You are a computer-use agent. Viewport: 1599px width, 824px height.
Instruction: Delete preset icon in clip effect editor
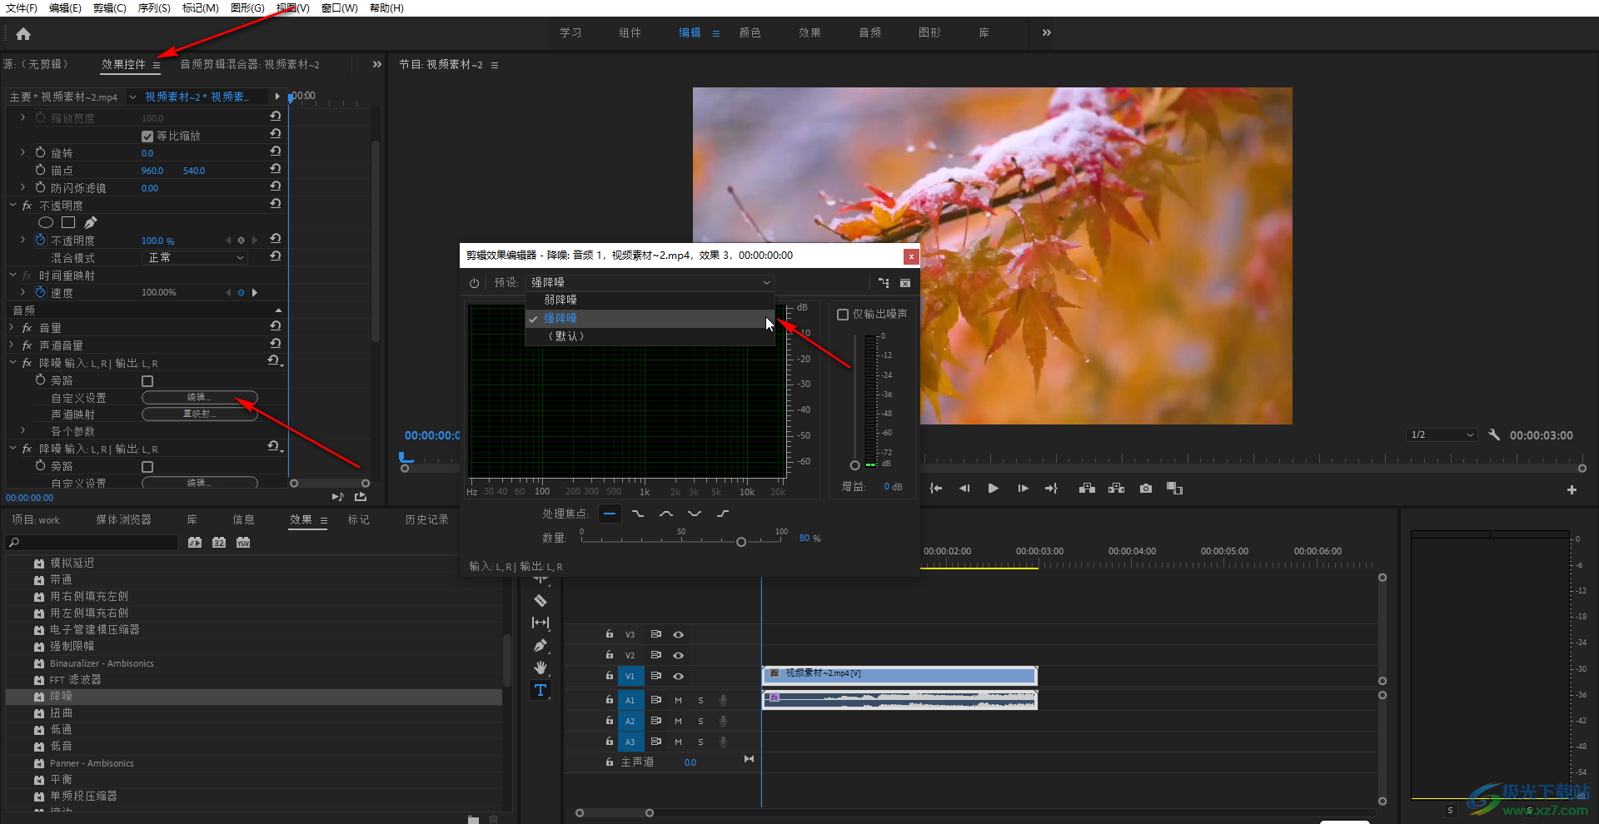[905, 283]
